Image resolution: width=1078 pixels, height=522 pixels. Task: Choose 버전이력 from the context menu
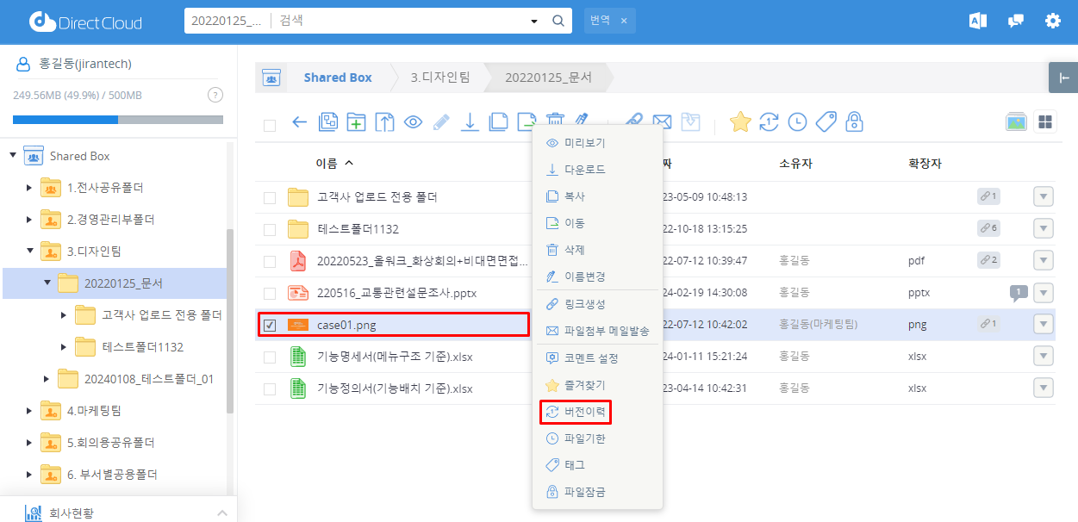(584, 413)
